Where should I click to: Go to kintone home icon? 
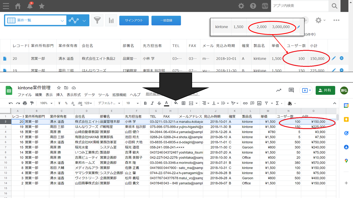tap(18, 6)
